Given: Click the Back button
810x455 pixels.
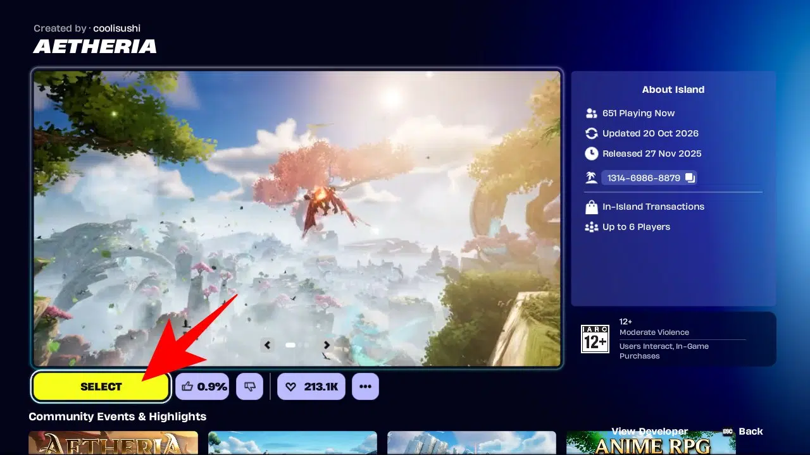Looking at the screenshot, I should coord(751,432).
